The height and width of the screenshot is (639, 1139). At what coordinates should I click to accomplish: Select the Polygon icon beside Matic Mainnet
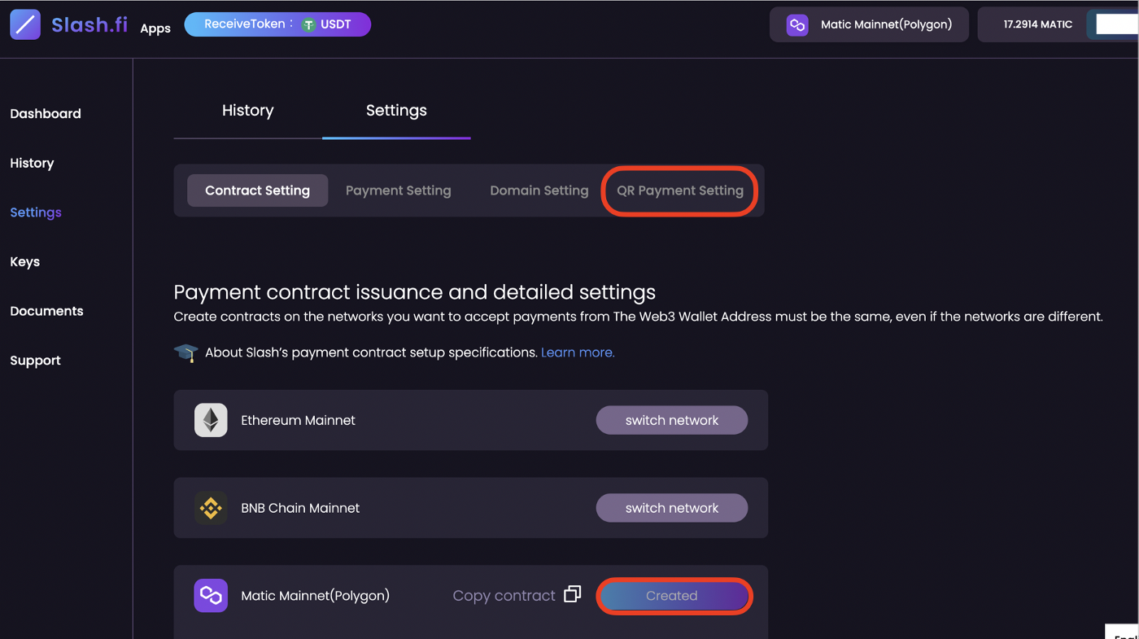(x=211, y=595)
